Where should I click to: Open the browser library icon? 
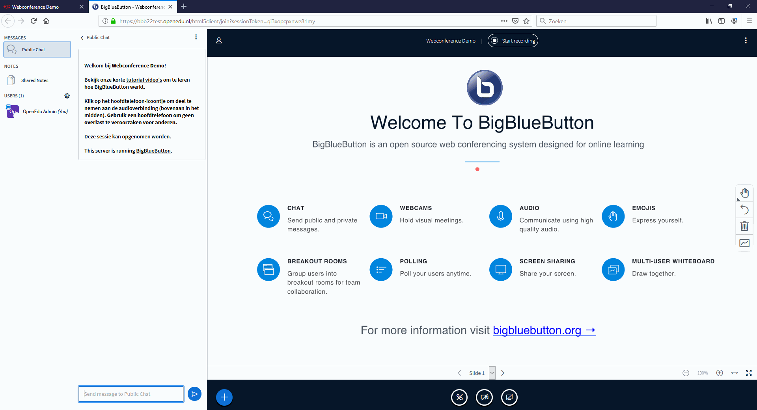pyautogui.click(x=709, y=21)
